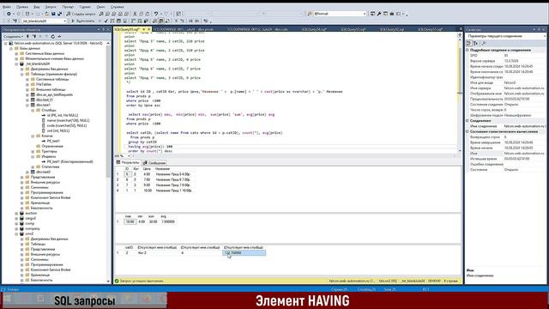
Task: Open the Файл menu
Action: pyautogui.click(x=6, y=6)
